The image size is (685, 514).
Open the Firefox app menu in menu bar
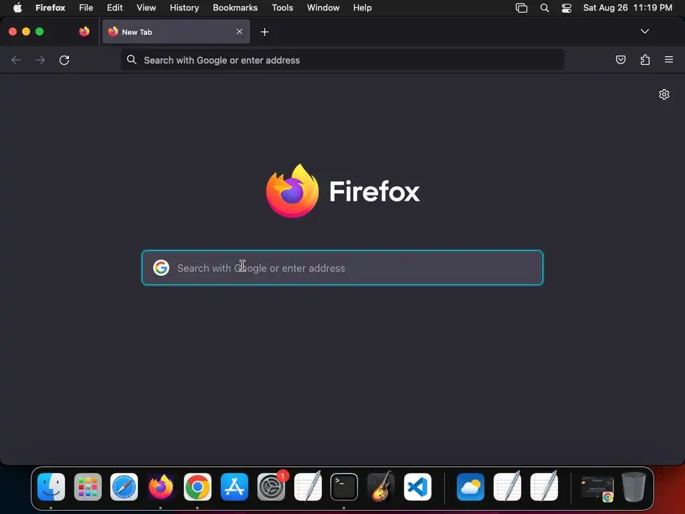[x=50, y=7]
